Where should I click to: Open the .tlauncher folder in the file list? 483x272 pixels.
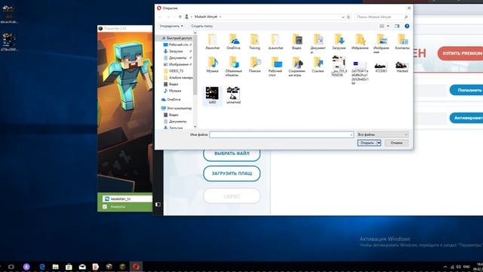pos(212,42)
